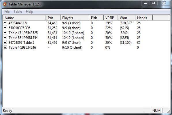Click the ($385) won value
Viewport: 172px width, 115px height.
pyautogui.click(x=124, y=38)
